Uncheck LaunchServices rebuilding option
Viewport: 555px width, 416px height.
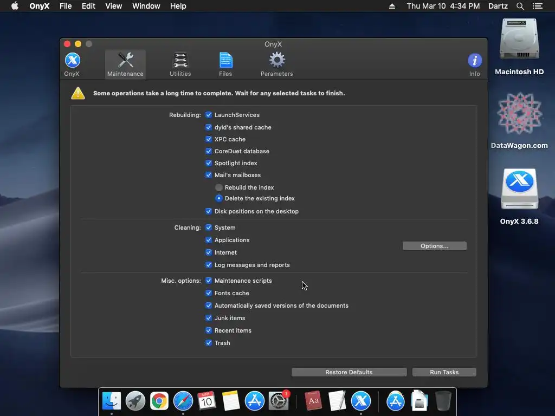(x=209, y=115)
